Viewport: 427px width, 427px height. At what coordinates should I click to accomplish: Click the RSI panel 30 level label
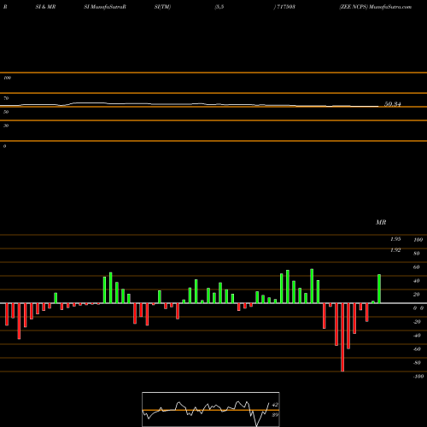[6, 126]
